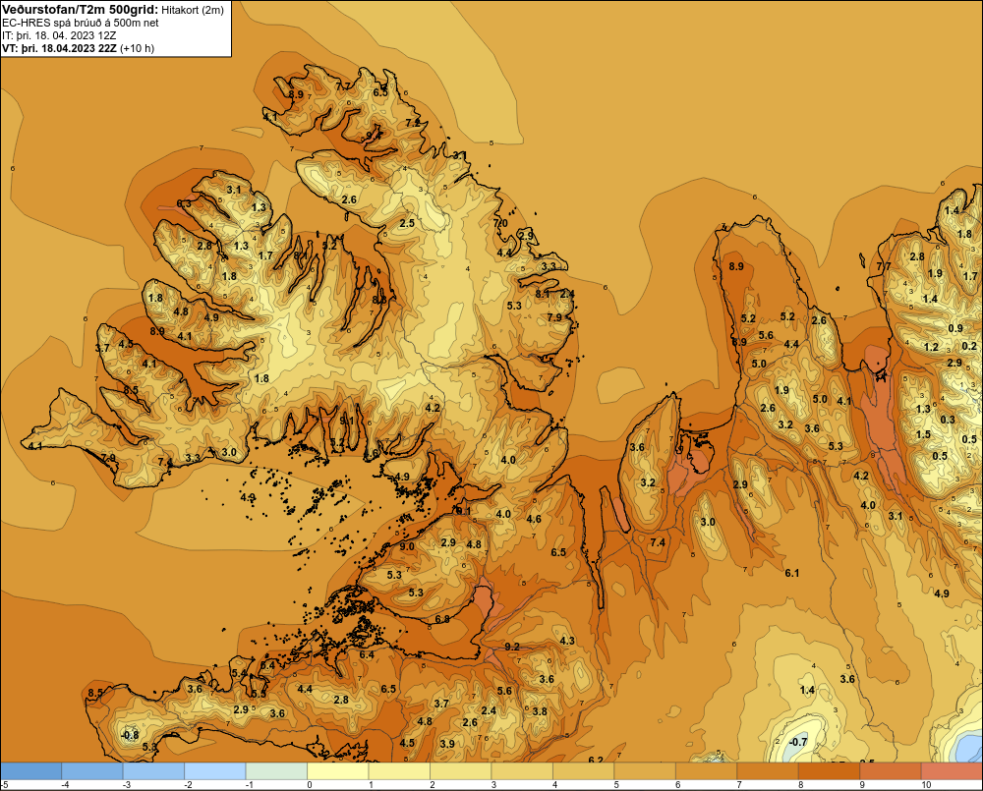Click the 0.2 temperature value

(969, 346)
